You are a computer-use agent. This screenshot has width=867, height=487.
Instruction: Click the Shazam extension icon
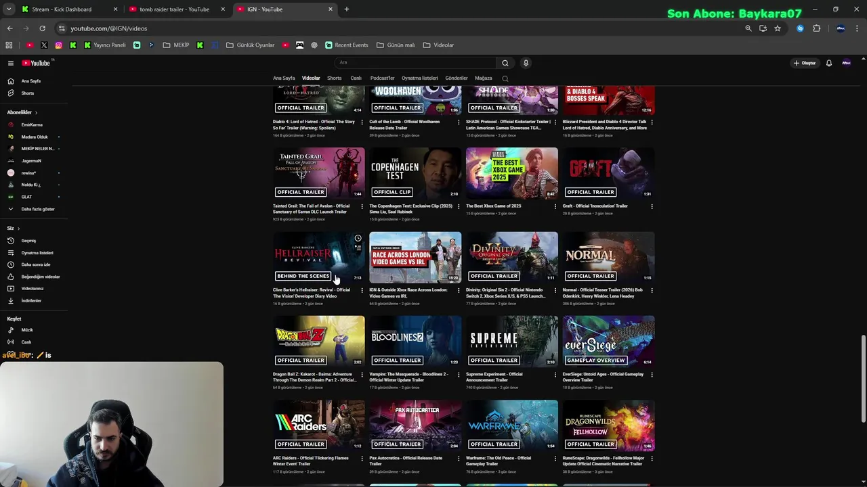pyautogui.click(x=800, y=28)
